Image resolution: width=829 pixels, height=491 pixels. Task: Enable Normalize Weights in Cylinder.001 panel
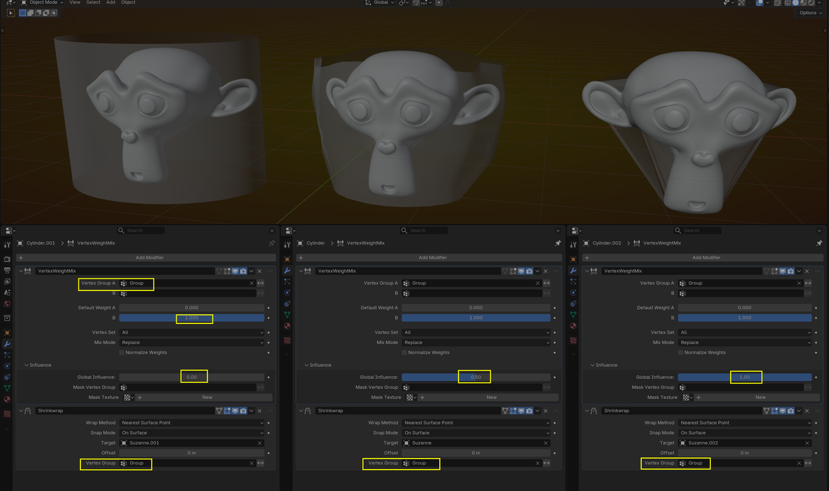pyautogui.click(x=122, y=353)
